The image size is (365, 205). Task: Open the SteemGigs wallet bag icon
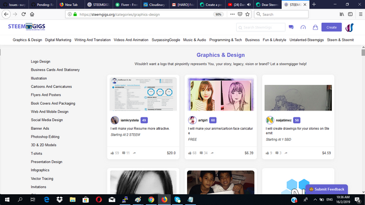(315, 27)
